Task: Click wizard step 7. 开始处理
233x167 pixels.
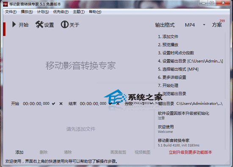Action: tap(168, 85)
